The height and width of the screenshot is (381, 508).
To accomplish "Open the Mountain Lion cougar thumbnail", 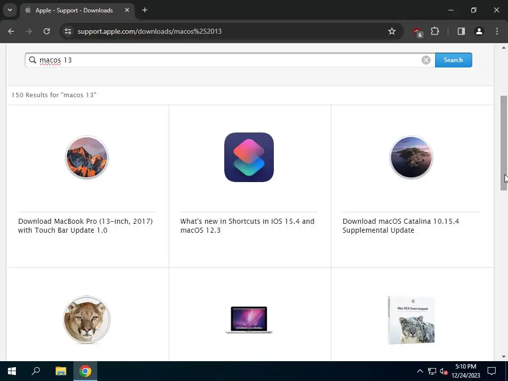I will pos(87,319).
